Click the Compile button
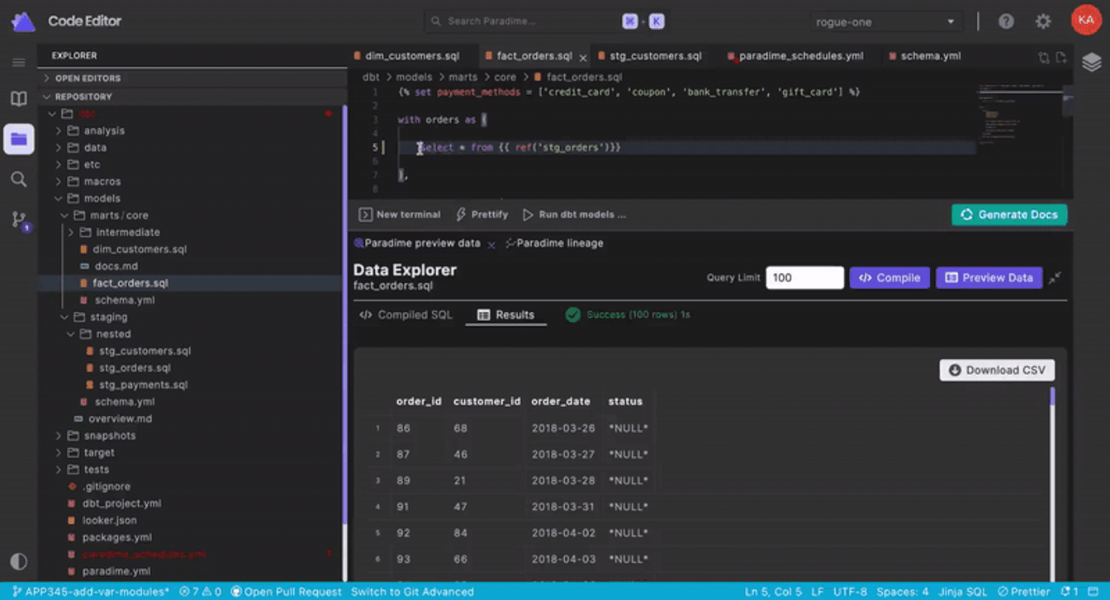Image resolution: width=1110 pixels, height=600 pixels. 889,278
